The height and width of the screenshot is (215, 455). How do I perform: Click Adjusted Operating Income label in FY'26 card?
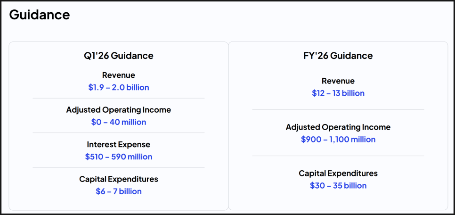click(338, 127)
